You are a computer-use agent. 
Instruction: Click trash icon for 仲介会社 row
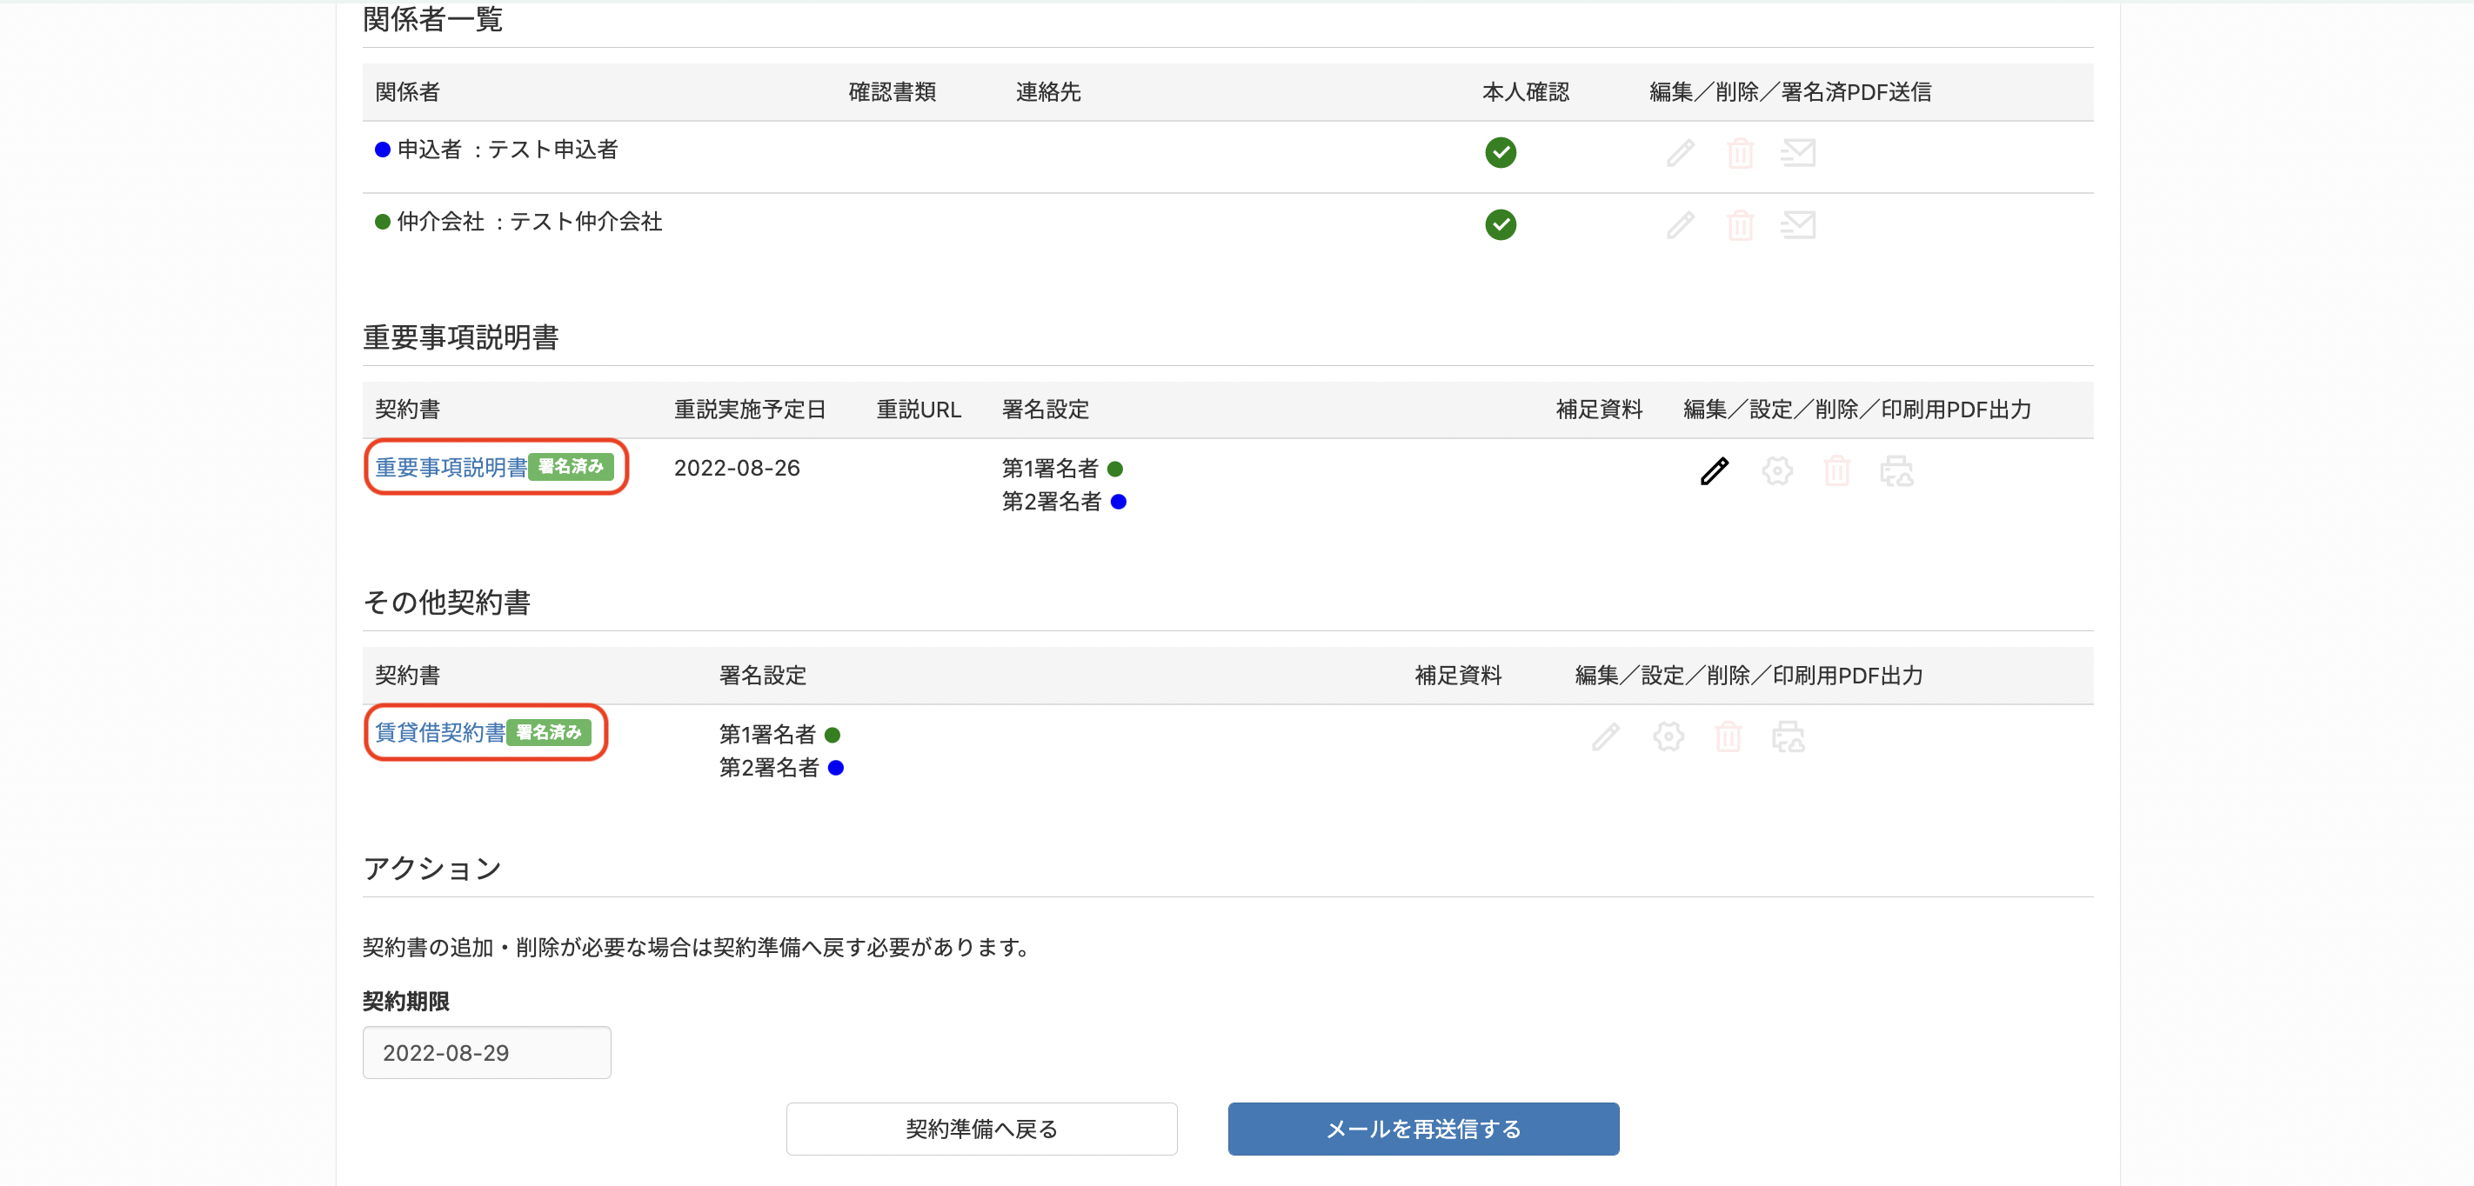click(x=1741, y=224)
